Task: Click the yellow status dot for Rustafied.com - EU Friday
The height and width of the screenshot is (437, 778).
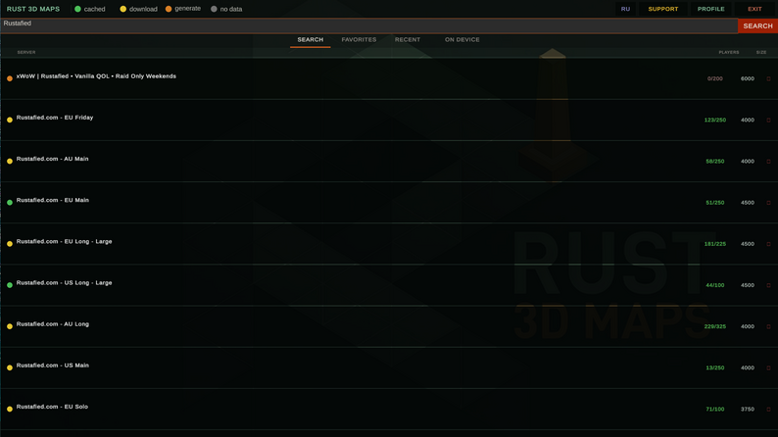Action: point(10,120)
